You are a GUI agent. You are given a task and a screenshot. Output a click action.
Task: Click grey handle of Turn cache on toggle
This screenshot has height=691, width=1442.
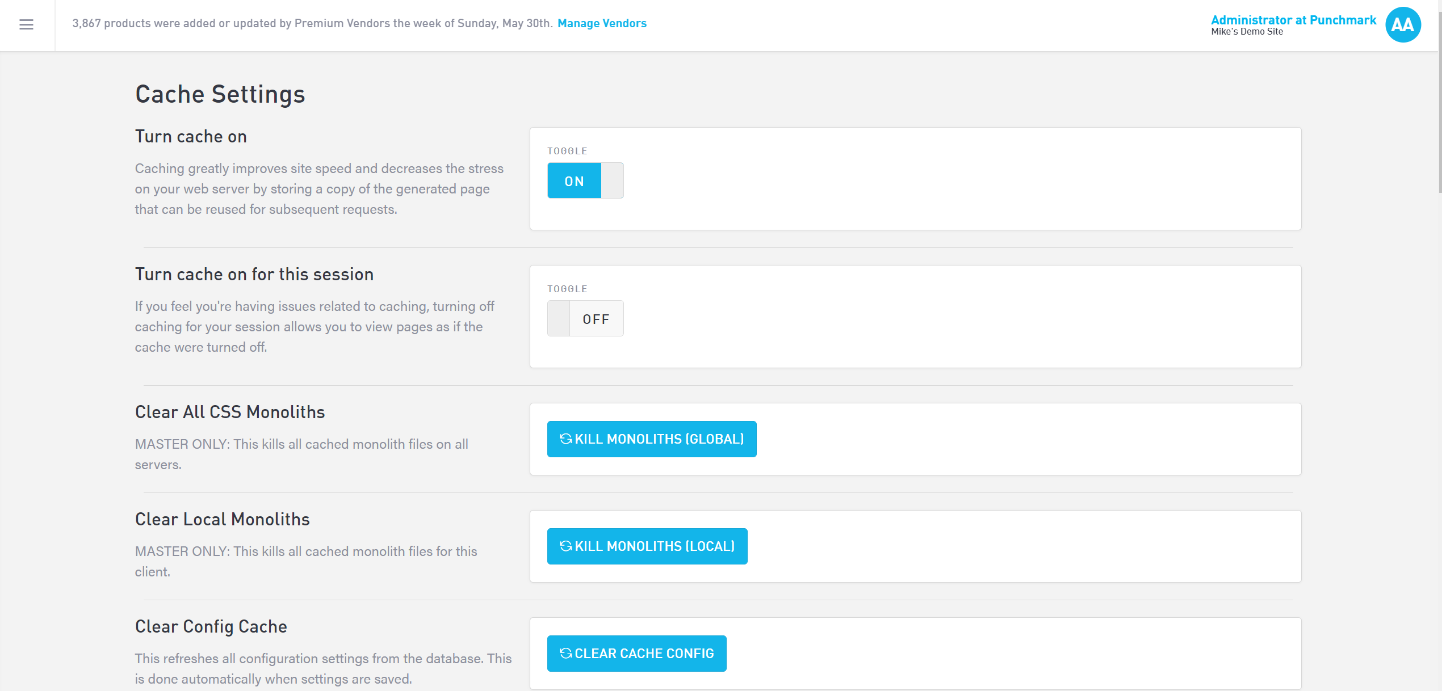[x=613, y=181]
